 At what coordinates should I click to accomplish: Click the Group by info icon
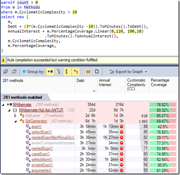(24, 72)
